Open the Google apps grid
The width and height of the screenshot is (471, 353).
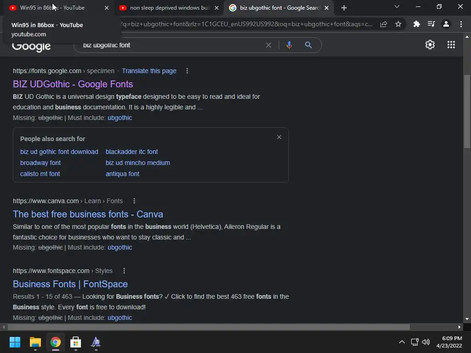451,45
